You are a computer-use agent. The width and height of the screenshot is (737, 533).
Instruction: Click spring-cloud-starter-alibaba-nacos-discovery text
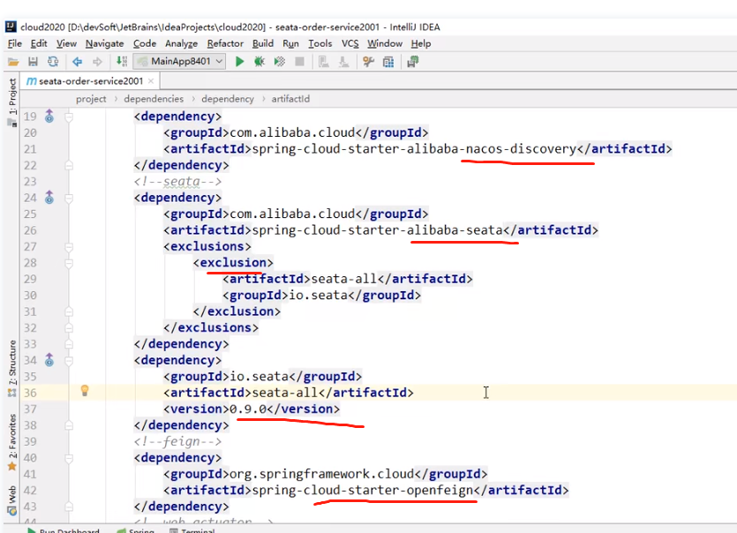pos(414,149)
